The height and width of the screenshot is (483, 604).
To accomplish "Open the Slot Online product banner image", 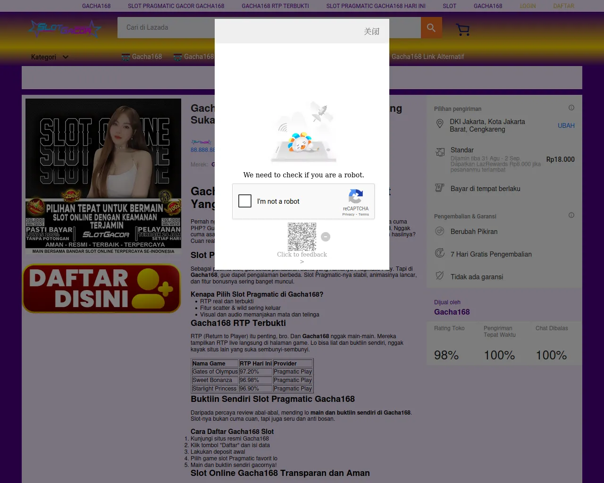I will coord(103,176).
